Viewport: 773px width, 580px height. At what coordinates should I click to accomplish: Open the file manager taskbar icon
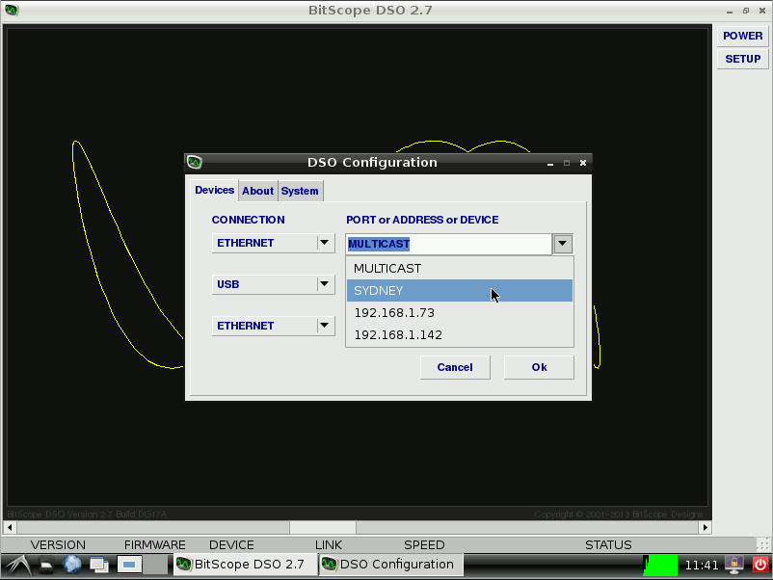pos(46,565)
